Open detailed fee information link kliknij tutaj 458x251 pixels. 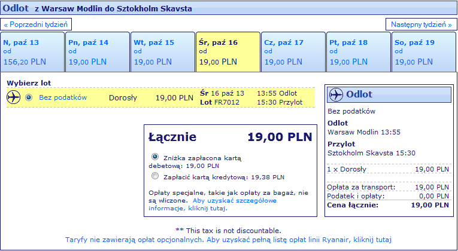coord(213,204)
